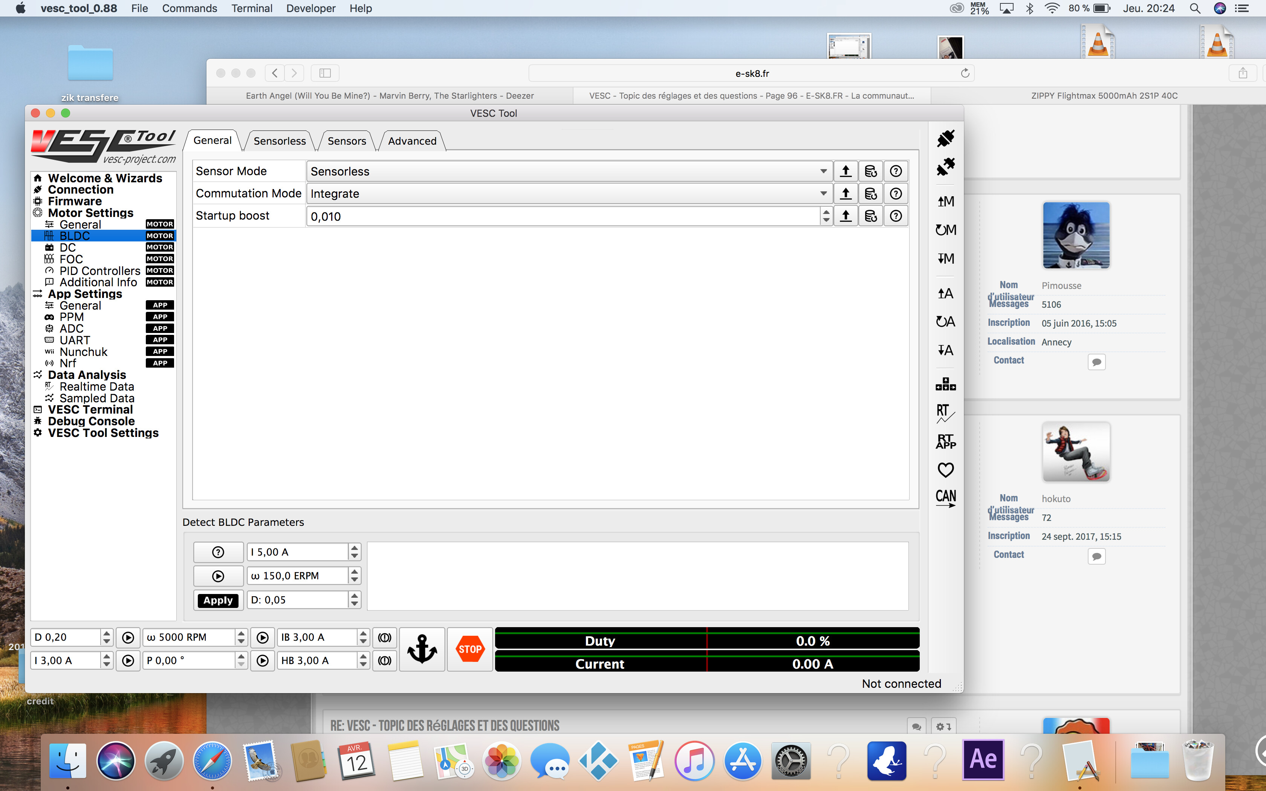1266x791 pixels.
Task: Click the Disconnect icon in right toolbar
Action: (945, 167)
